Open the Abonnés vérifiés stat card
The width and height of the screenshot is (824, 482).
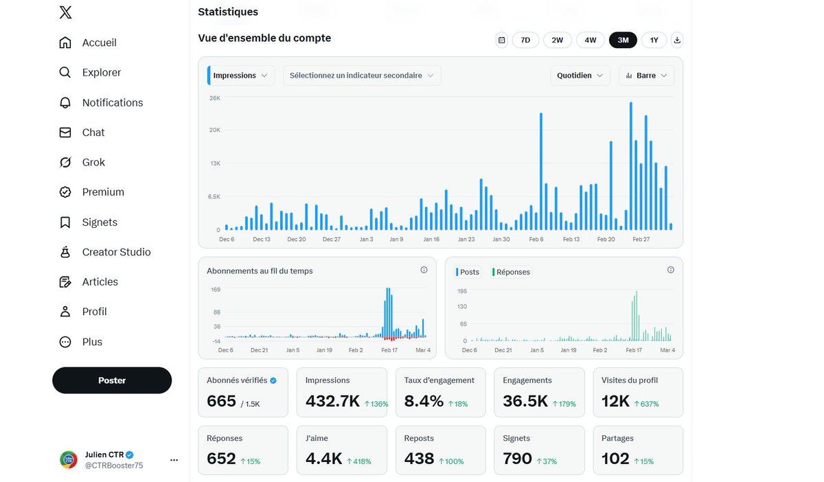[243, 392]
